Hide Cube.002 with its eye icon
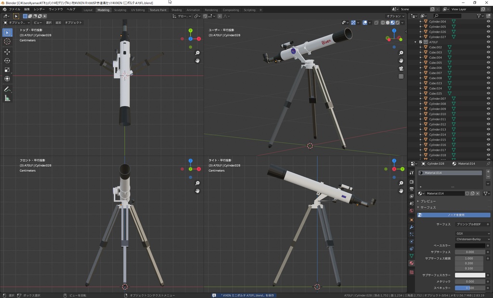493x298 pixels. (488, 47)
